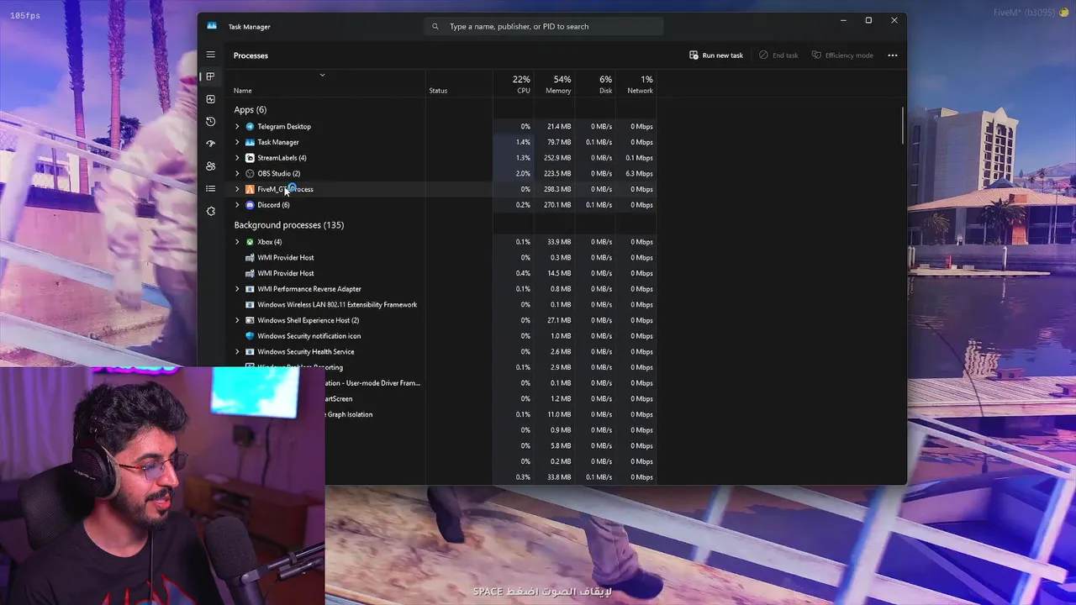Image resolution: width=1076 pixels, height=605 pixels.
Task: Click Discord's 270.1 MB memory value
Action: [557, 205]
